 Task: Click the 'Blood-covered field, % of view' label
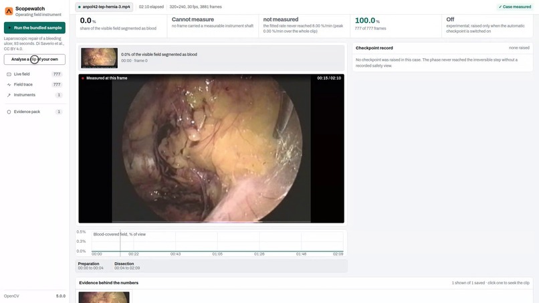(119, 234)
